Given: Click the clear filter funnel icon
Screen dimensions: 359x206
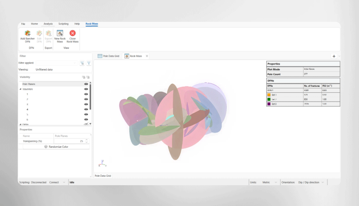Looking at the screenshot, I should coord(82,63).
